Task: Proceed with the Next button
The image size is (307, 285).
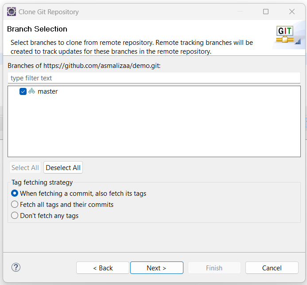Action: pyautogui.click(x=156, y=268)
